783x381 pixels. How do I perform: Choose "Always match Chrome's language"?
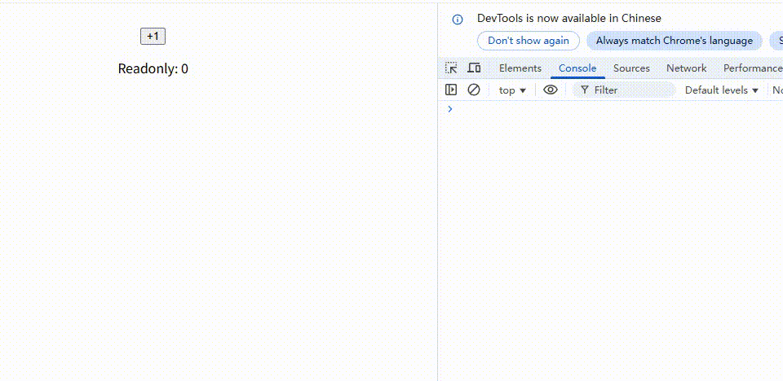675,41
